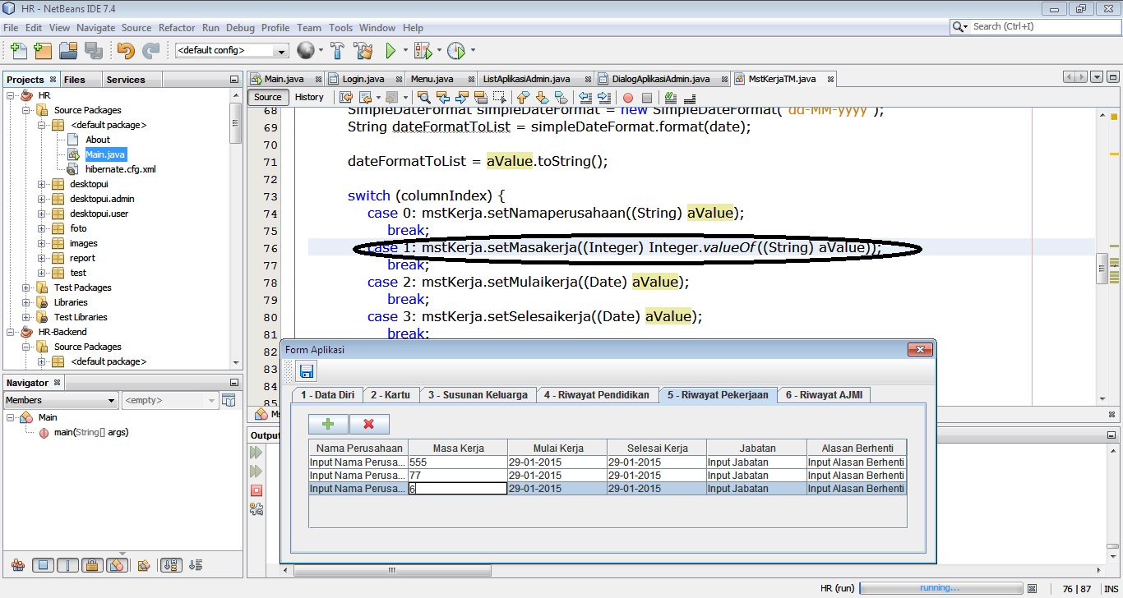Open the Members dropdown in Navigator
Screen dimensions: 1123x598
[109, 400]
